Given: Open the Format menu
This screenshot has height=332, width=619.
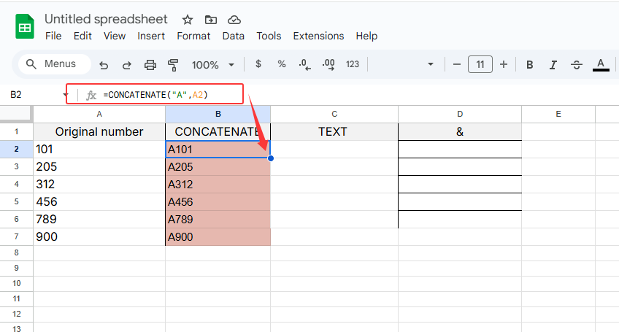Looking at the screenshot, I should tap(193, 36).
